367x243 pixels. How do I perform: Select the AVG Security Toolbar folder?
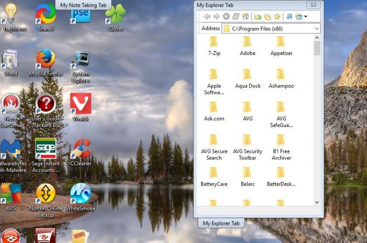pyautogui.click(x=248, y=148)
